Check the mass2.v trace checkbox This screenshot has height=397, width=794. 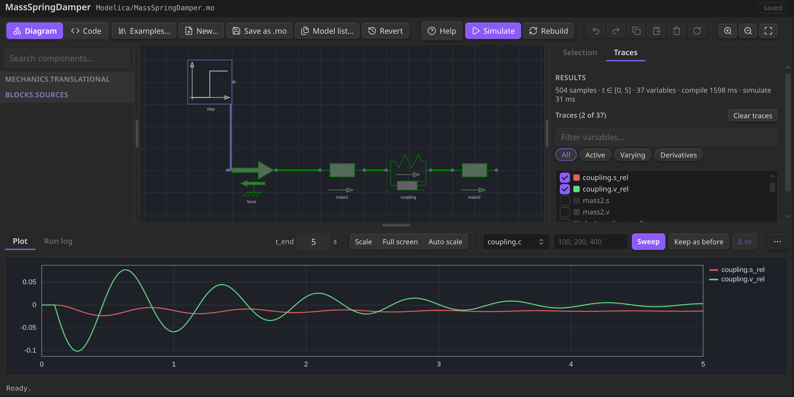(565, 212)
